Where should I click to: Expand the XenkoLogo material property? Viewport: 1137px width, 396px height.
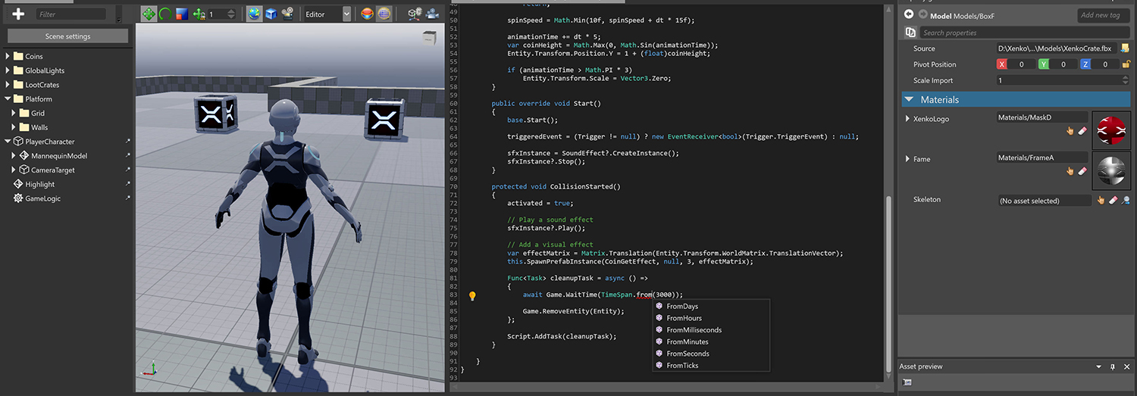(907, 119)
